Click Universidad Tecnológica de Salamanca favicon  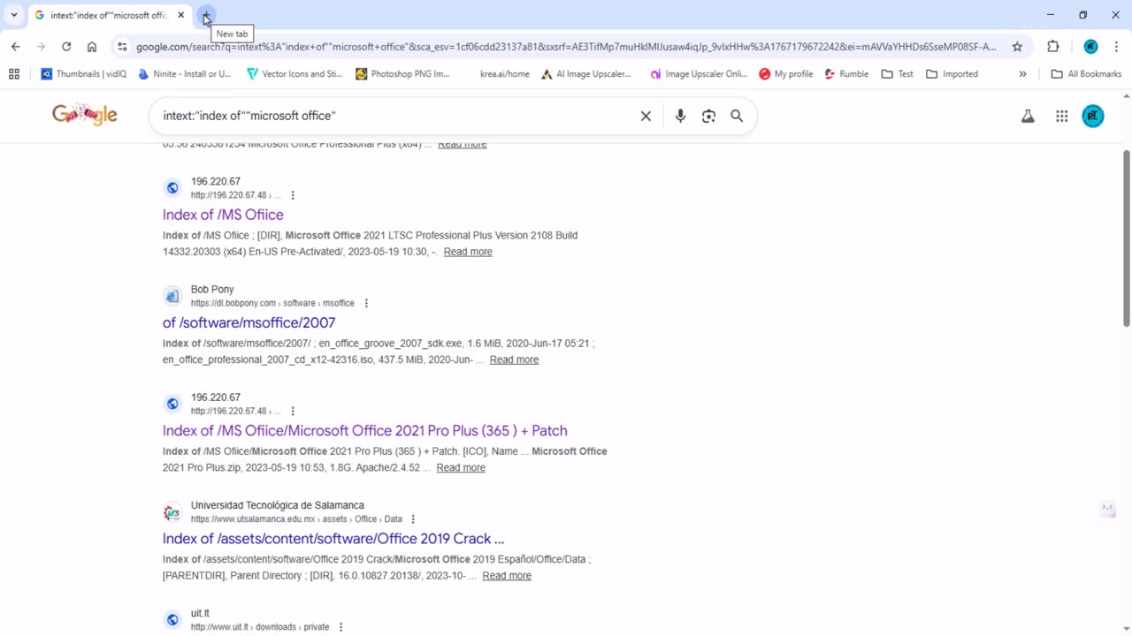pos(172,511)
